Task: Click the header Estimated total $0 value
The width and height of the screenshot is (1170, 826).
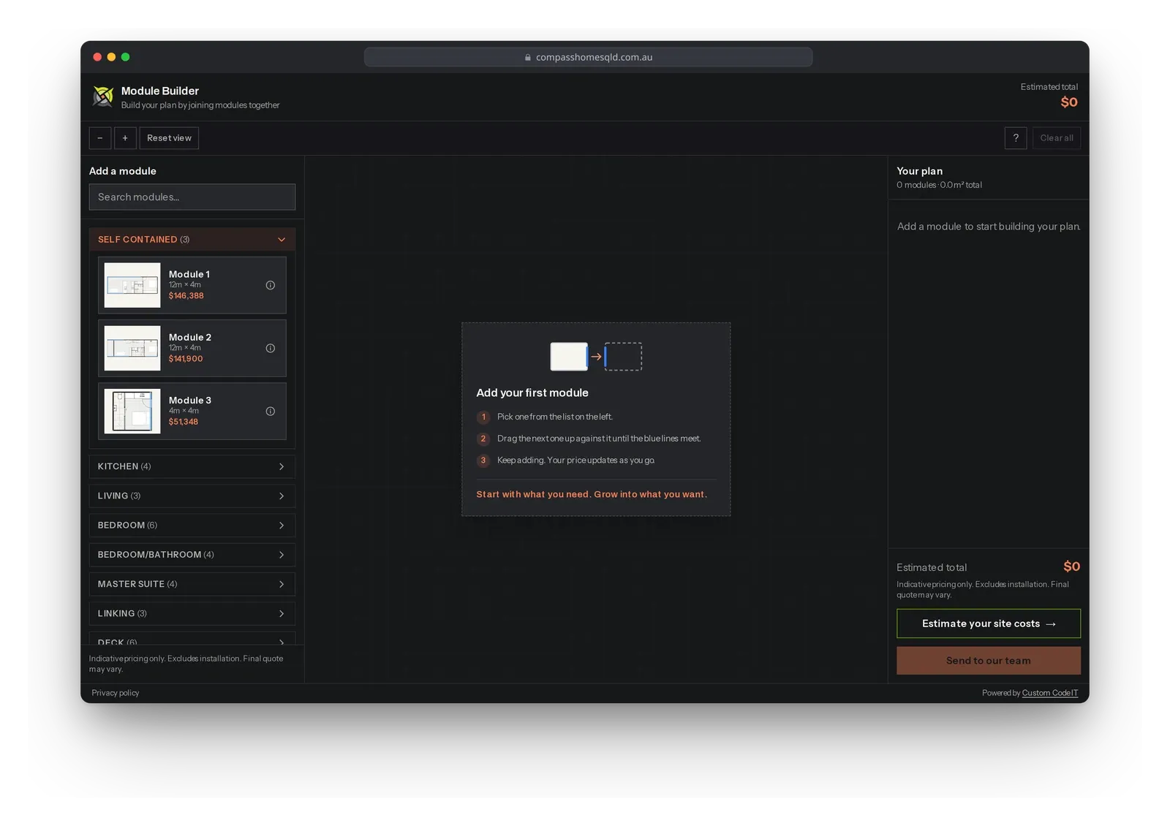Action: point(1069,102)
